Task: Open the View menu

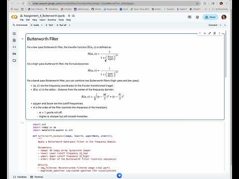Action: (34, 20)
